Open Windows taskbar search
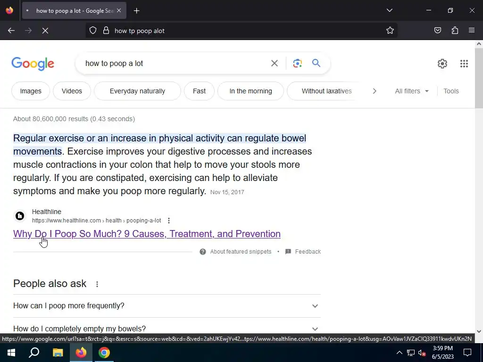 pyautogui.click(x=34, y=353)
